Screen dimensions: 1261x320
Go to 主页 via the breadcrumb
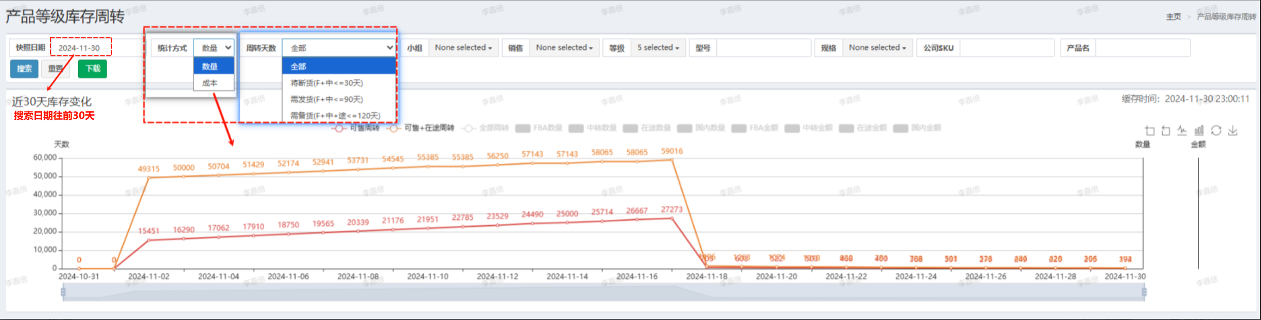(1173, 16)
